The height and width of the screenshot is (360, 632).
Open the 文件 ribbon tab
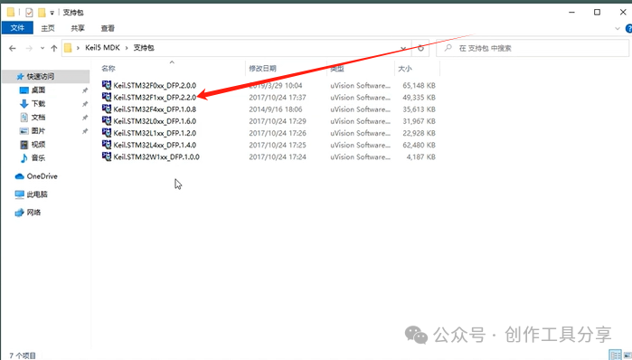click(17, 28)
